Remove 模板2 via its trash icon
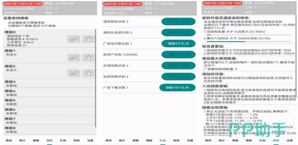This screenshot has width=298, height=145. click(x=89, y=73)
